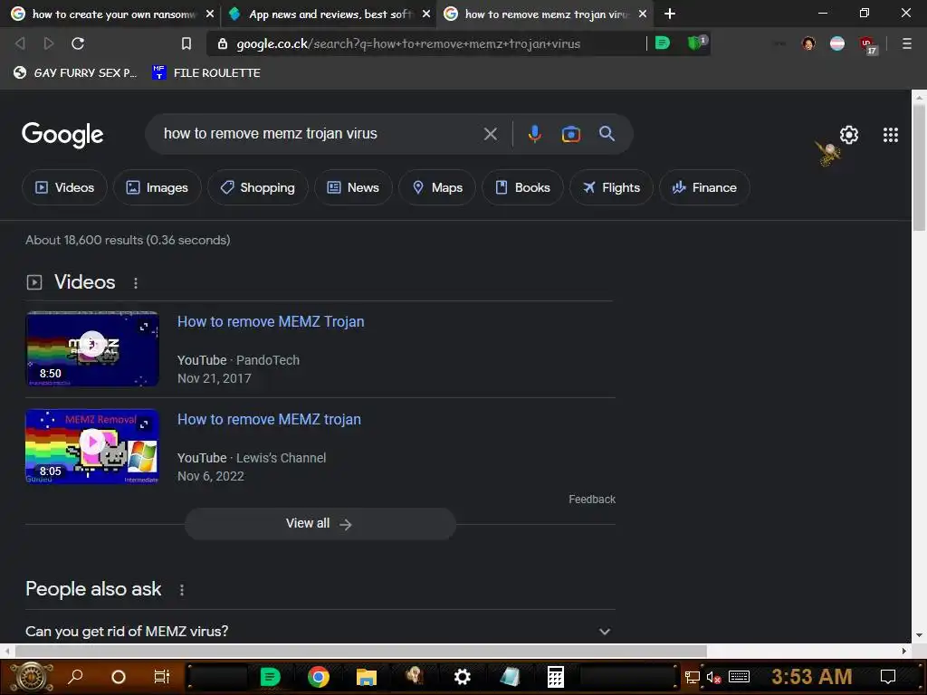Open the green speech-bubble extension in address bar
The height and width of the screenshot is (695, 927).
click(x=663, y=43)
